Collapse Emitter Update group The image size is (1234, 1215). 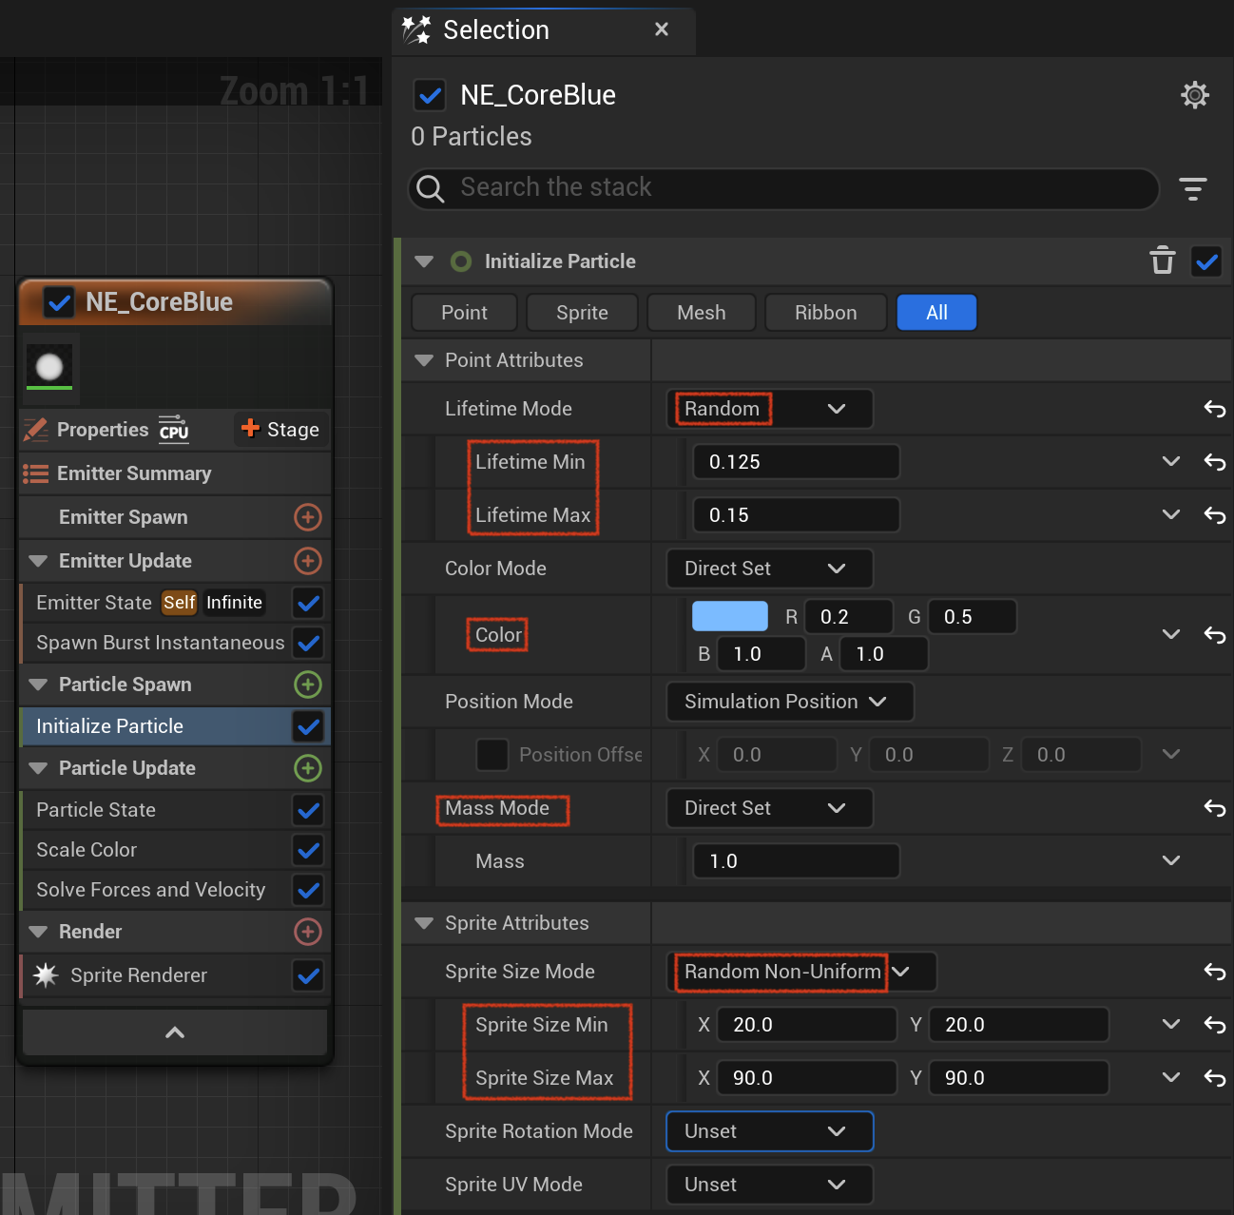click(38, 561)
